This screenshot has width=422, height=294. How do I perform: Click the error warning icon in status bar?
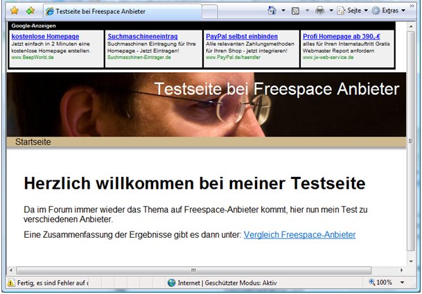[x=12, y=283]
